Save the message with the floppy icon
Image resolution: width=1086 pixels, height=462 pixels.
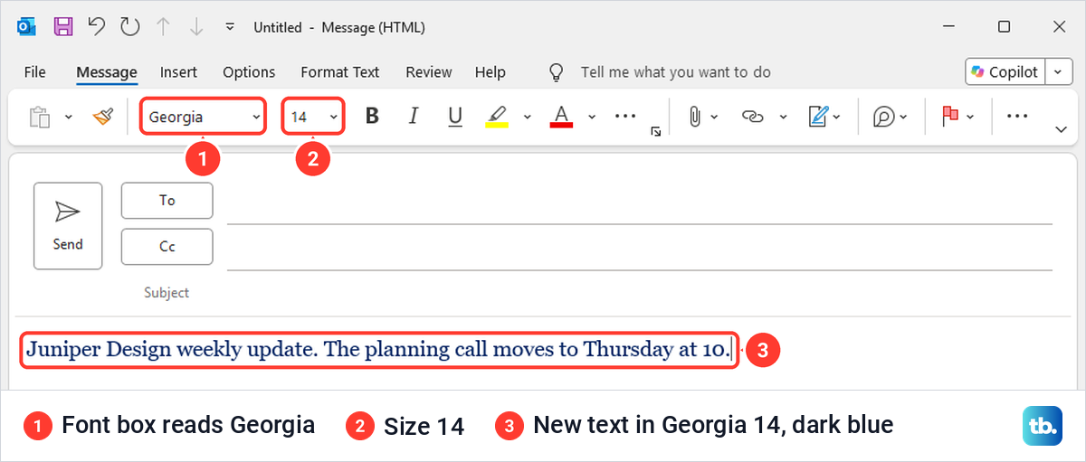coord(62,27)
